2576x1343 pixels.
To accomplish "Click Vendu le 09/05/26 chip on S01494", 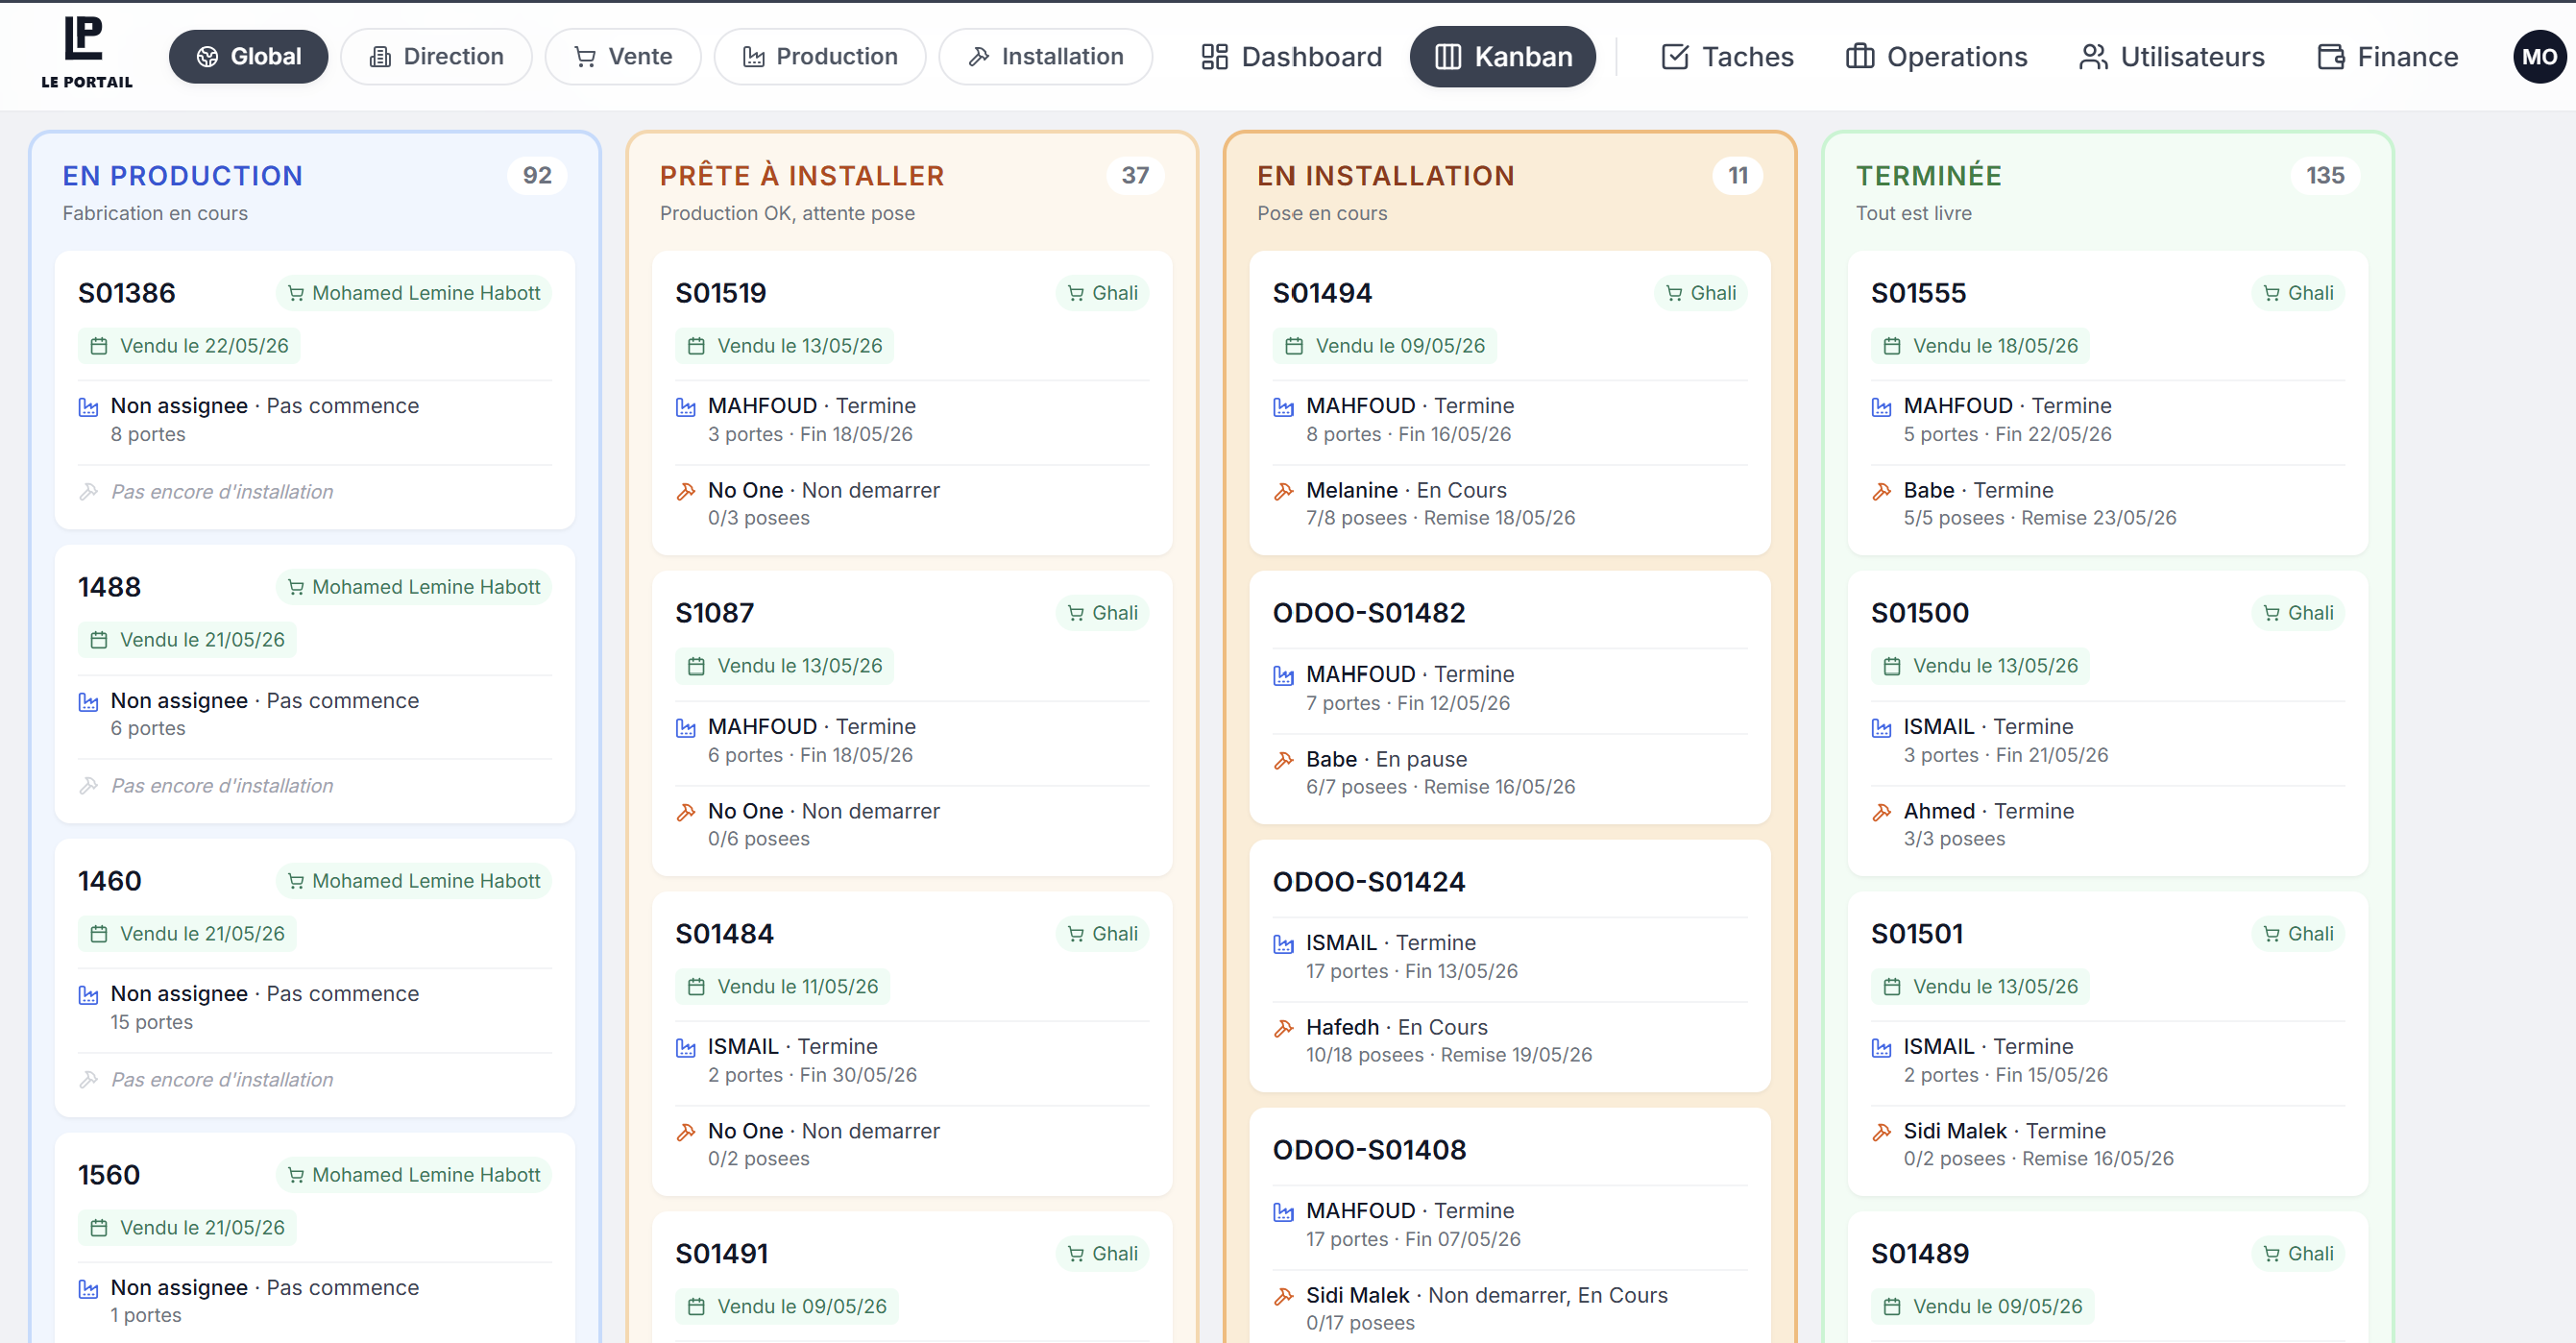I will click(1385, 346).
